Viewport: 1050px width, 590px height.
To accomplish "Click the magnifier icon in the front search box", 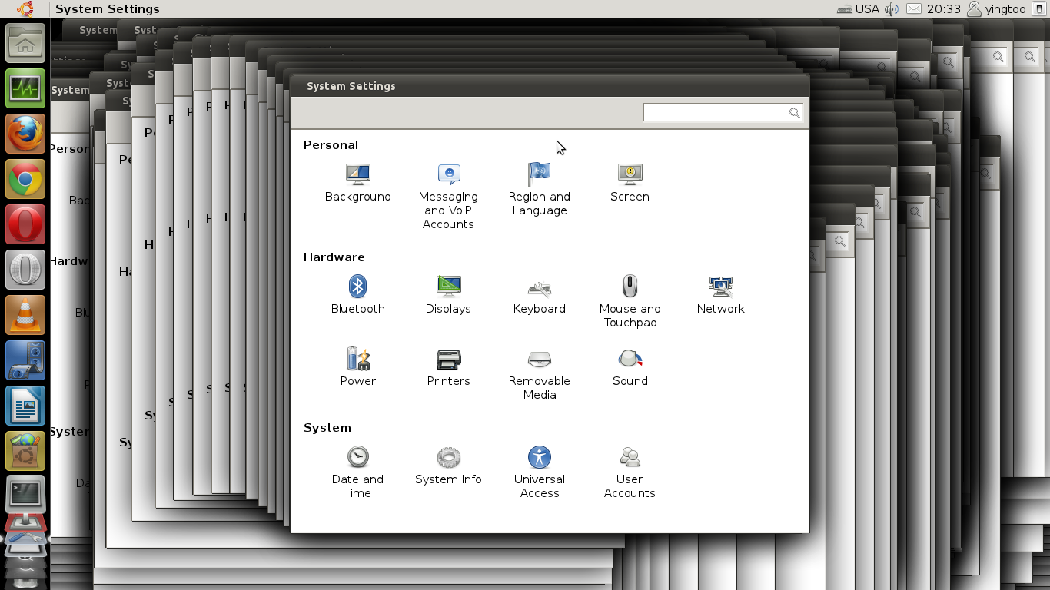I will click(x=794, y=113).
